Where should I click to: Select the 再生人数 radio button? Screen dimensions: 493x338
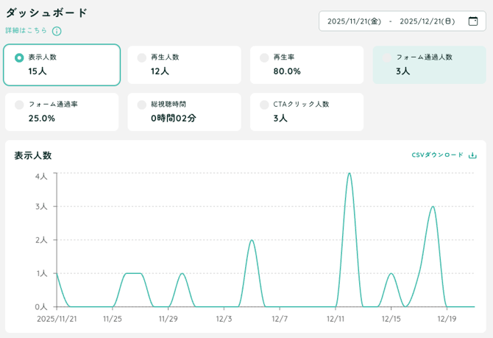(142, 57)
